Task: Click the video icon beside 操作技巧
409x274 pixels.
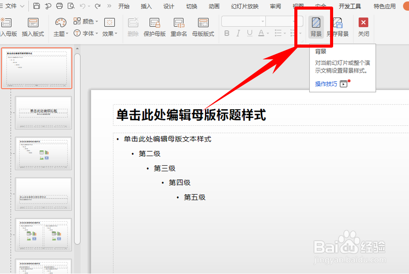Action: (344, 83)
